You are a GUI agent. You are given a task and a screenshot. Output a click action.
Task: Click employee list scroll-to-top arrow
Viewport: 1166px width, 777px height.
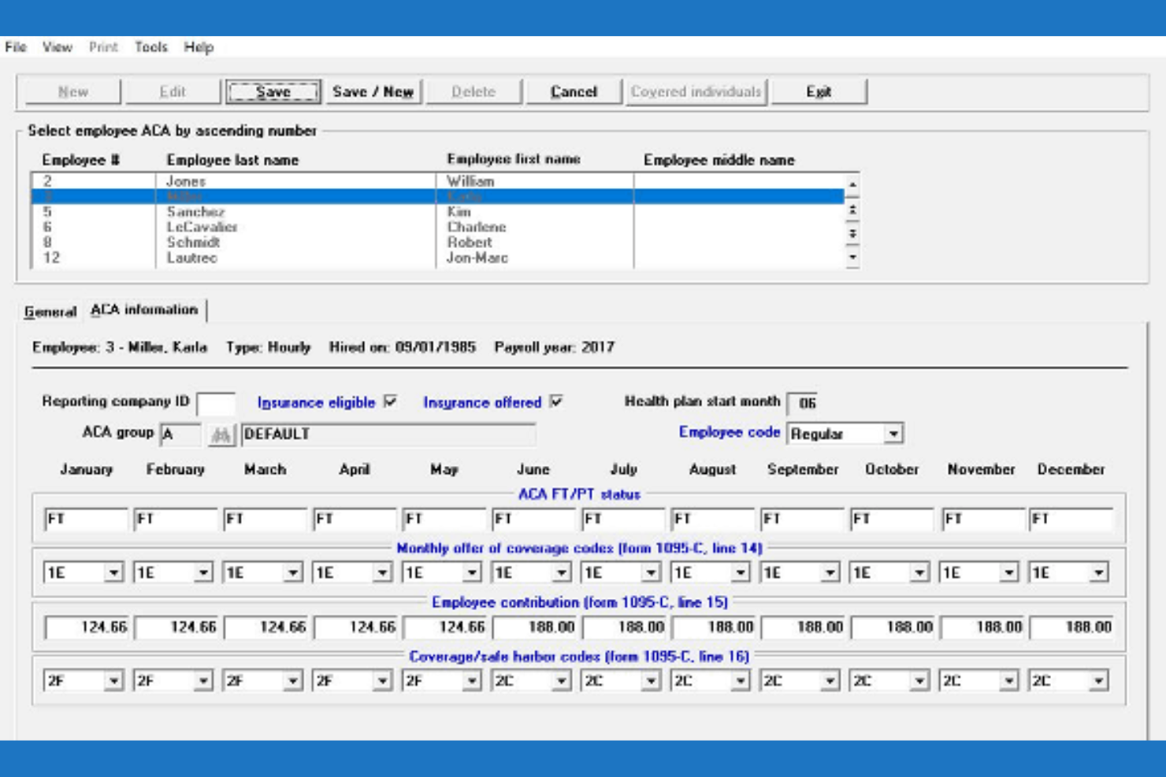click(x=852, y=184)
